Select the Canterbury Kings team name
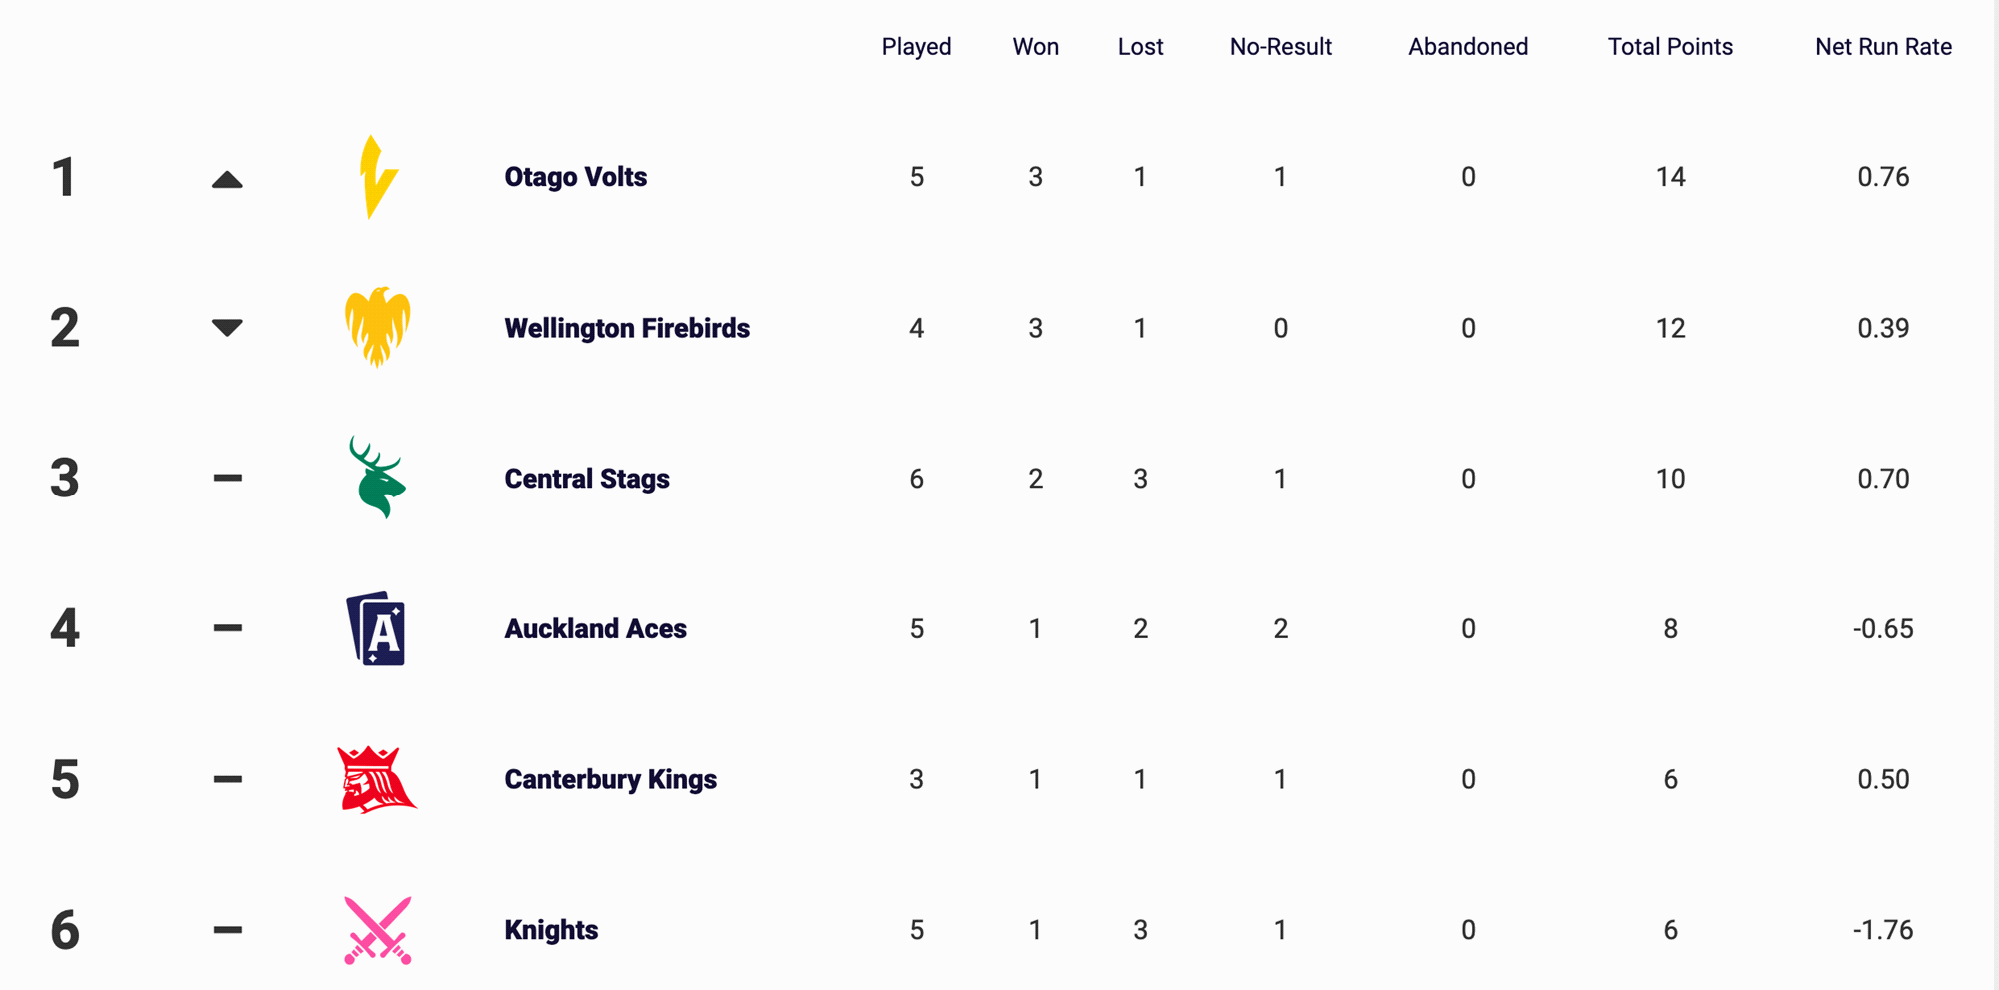The image size is (1999, 990). pos(610,779)
